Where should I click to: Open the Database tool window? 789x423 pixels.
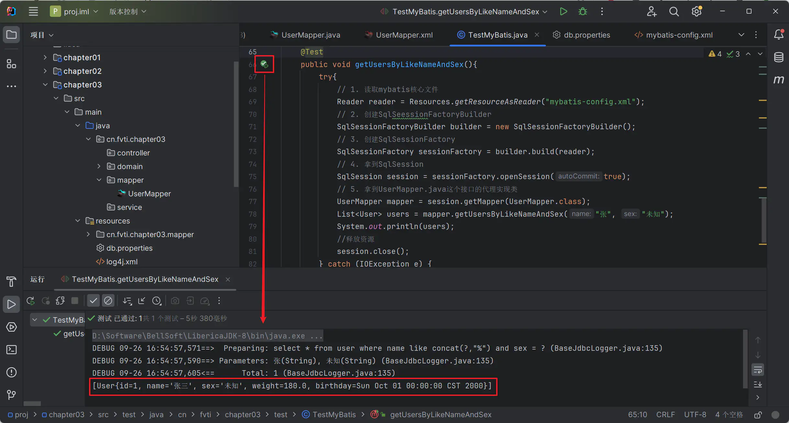click(x=778, y=57)
